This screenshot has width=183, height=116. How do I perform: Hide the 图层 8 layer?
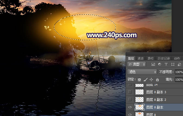click(x=130, y=114)
